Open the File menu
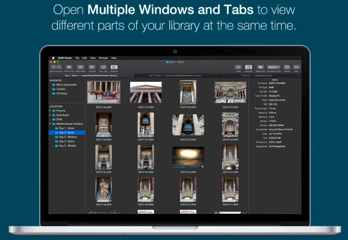Screen dimensions: 348x240 coord(77,58)
